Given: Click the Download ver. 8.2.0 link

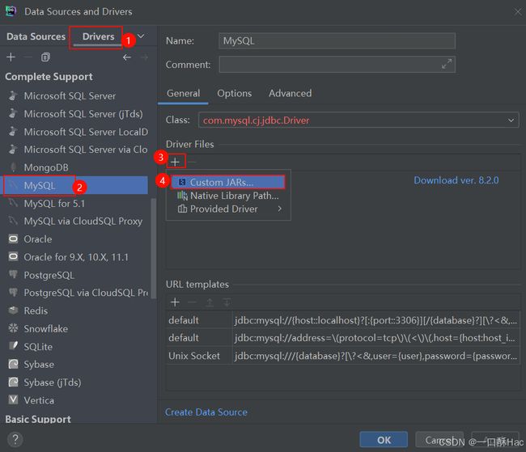Looking at the screenshot, I should 456,180.
